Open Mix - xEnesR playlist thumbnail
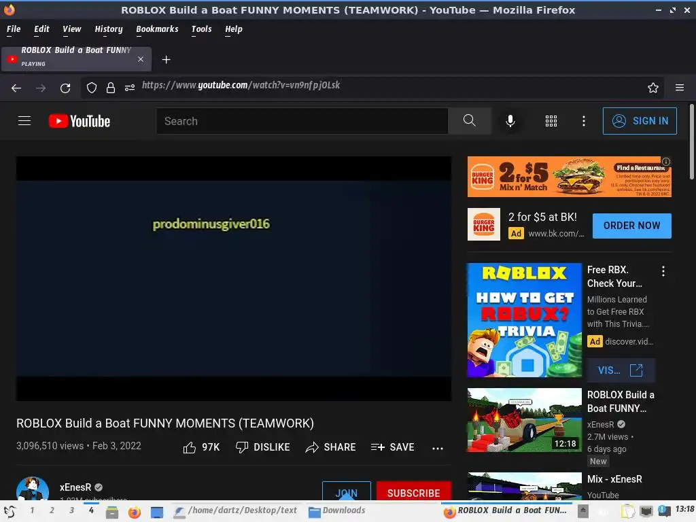This screenshot has height=522, width=696. pyautogui.click(x=524, y=487)
